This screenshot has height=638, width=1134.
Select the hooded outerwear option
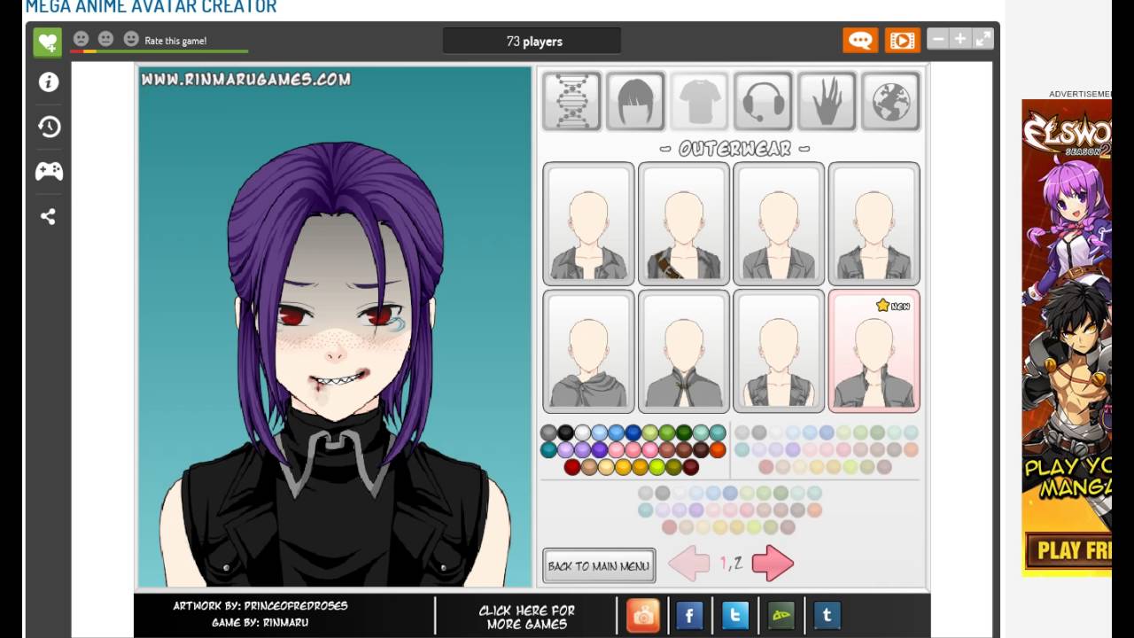tap(588, 351)
